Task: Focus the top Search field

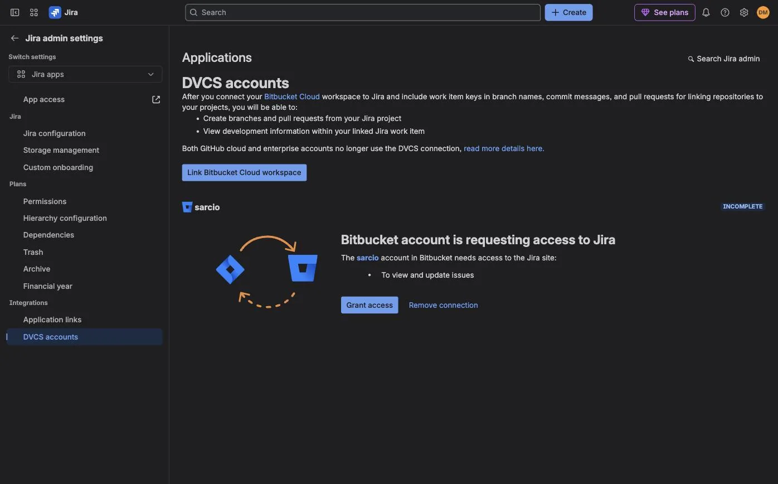Action: click(x=363, y=12)
